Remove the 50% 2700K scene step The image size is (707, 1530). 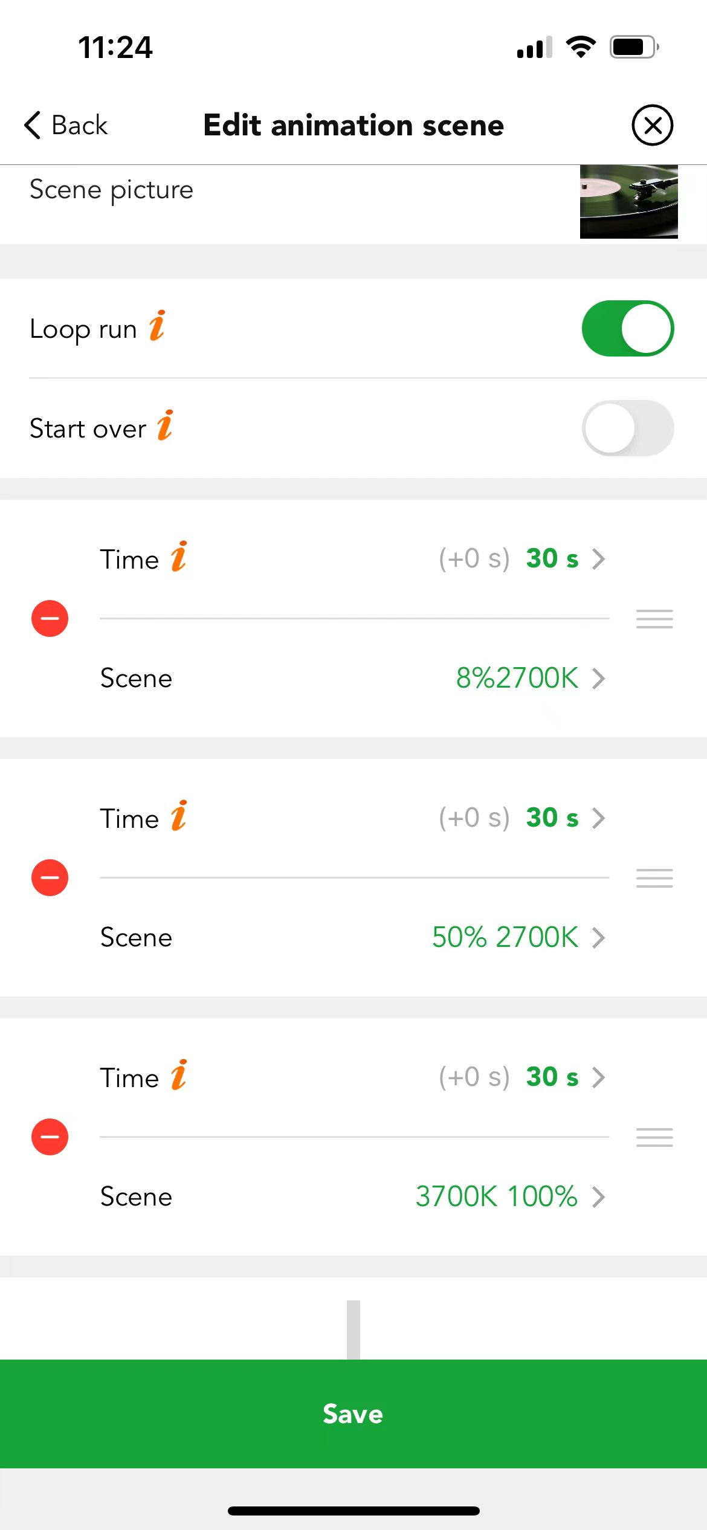(50, 877)
